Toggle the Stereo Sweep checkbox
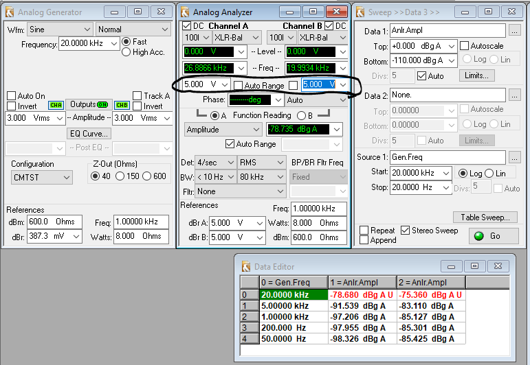Screen dimensions: 530x365 click(405, 231)
